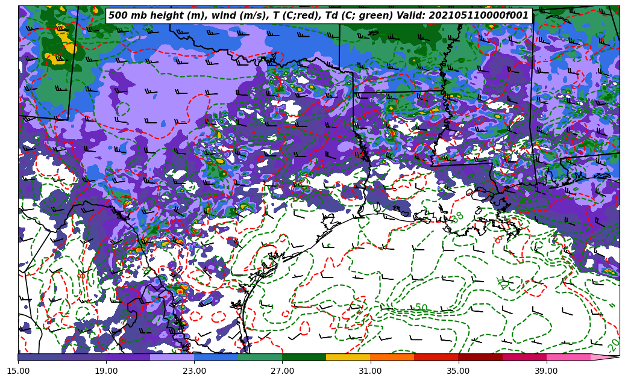
Task: Click the orange colorbar segment
Action: pyautogui.click(x=392, y=357)
